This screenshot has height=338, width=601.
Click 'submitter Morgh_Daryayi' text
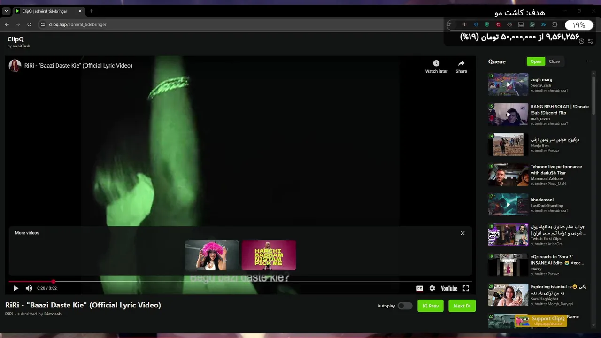(x=552, y=304)
